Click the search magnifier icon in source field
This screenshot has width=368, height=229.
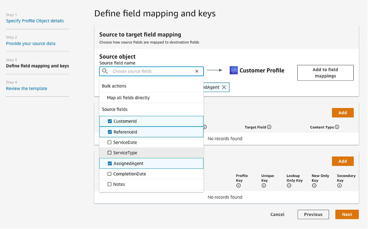(x=105, y=71)
